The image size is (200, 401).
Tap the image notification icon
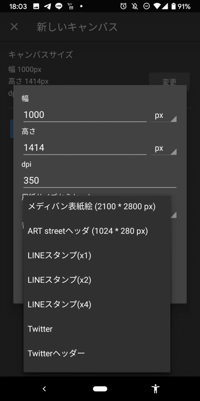[36, 6]
